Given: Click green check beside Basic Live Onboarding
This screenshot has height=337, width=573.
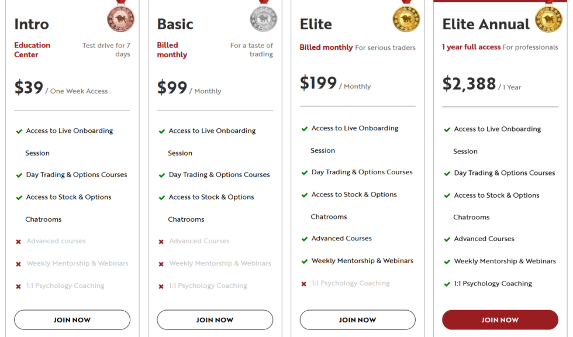Looking at the screenshot, I should tap(161, 131).
